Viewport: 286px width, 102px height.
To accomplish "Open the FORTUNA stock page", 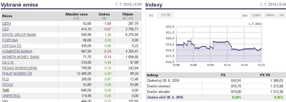I will click(x=10, y=40).
